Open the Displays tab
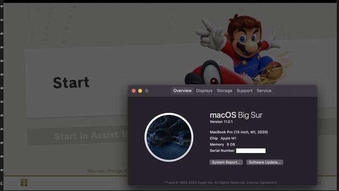The image size is (339, 191). point(204,91)
